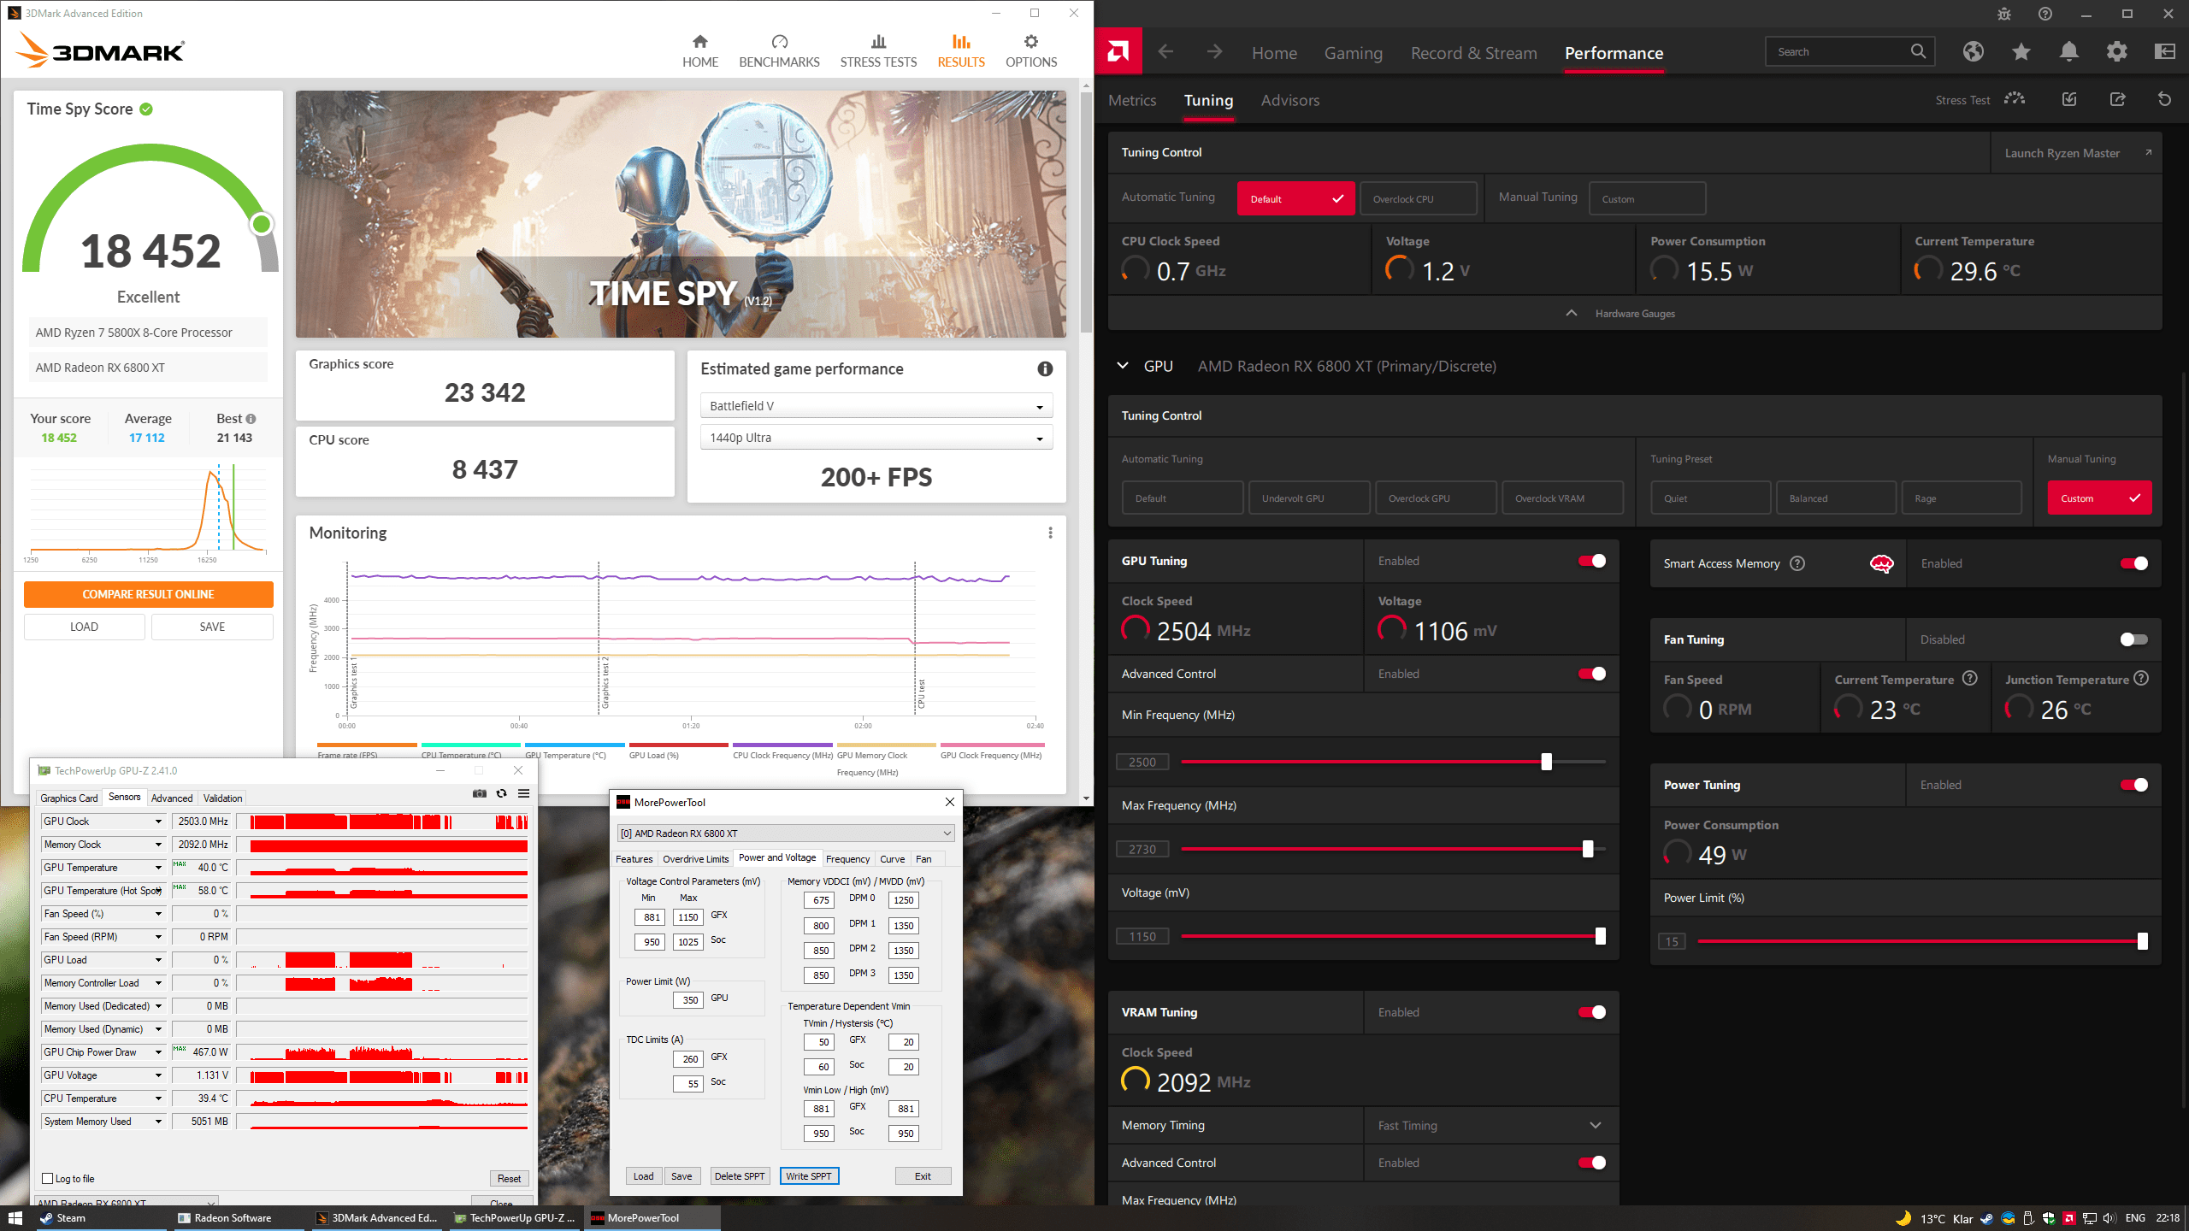
Task: Click the Write SPPT button
Action: pos(808,1176)
